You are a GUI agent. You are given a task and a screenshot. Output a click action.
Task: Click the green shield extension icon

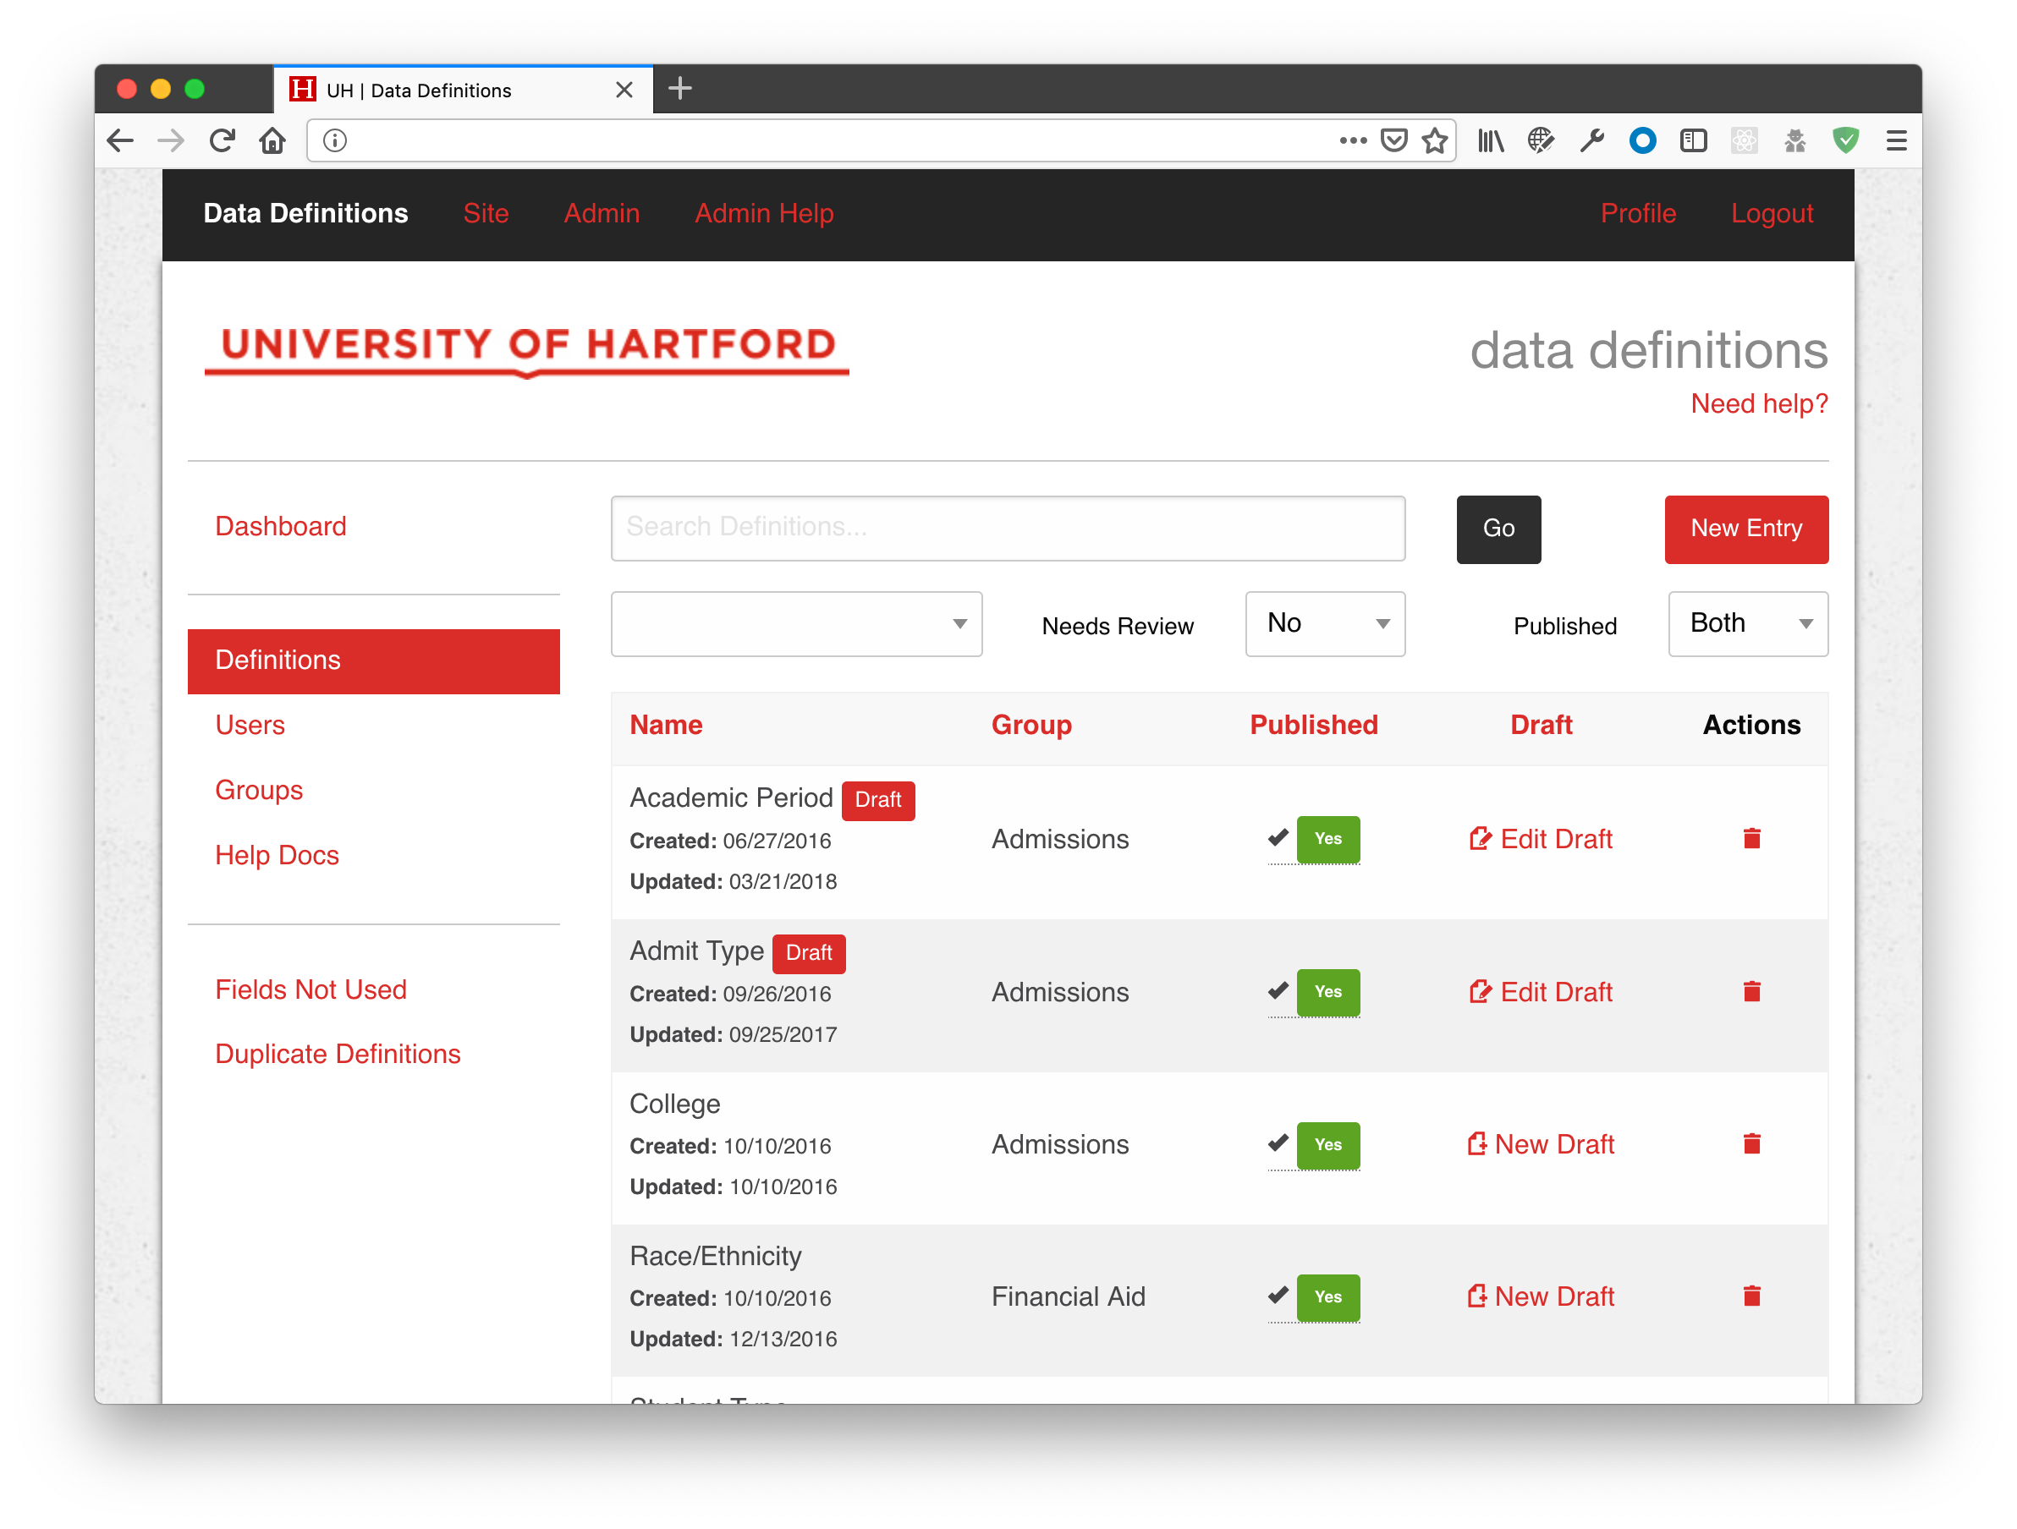(x=1845, y=140)
